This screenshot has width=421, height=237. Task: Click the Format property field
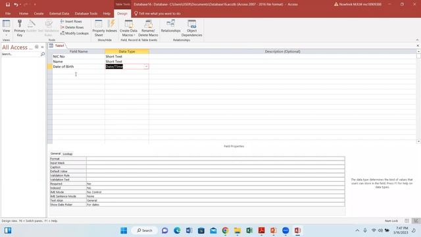click(215, 159)
